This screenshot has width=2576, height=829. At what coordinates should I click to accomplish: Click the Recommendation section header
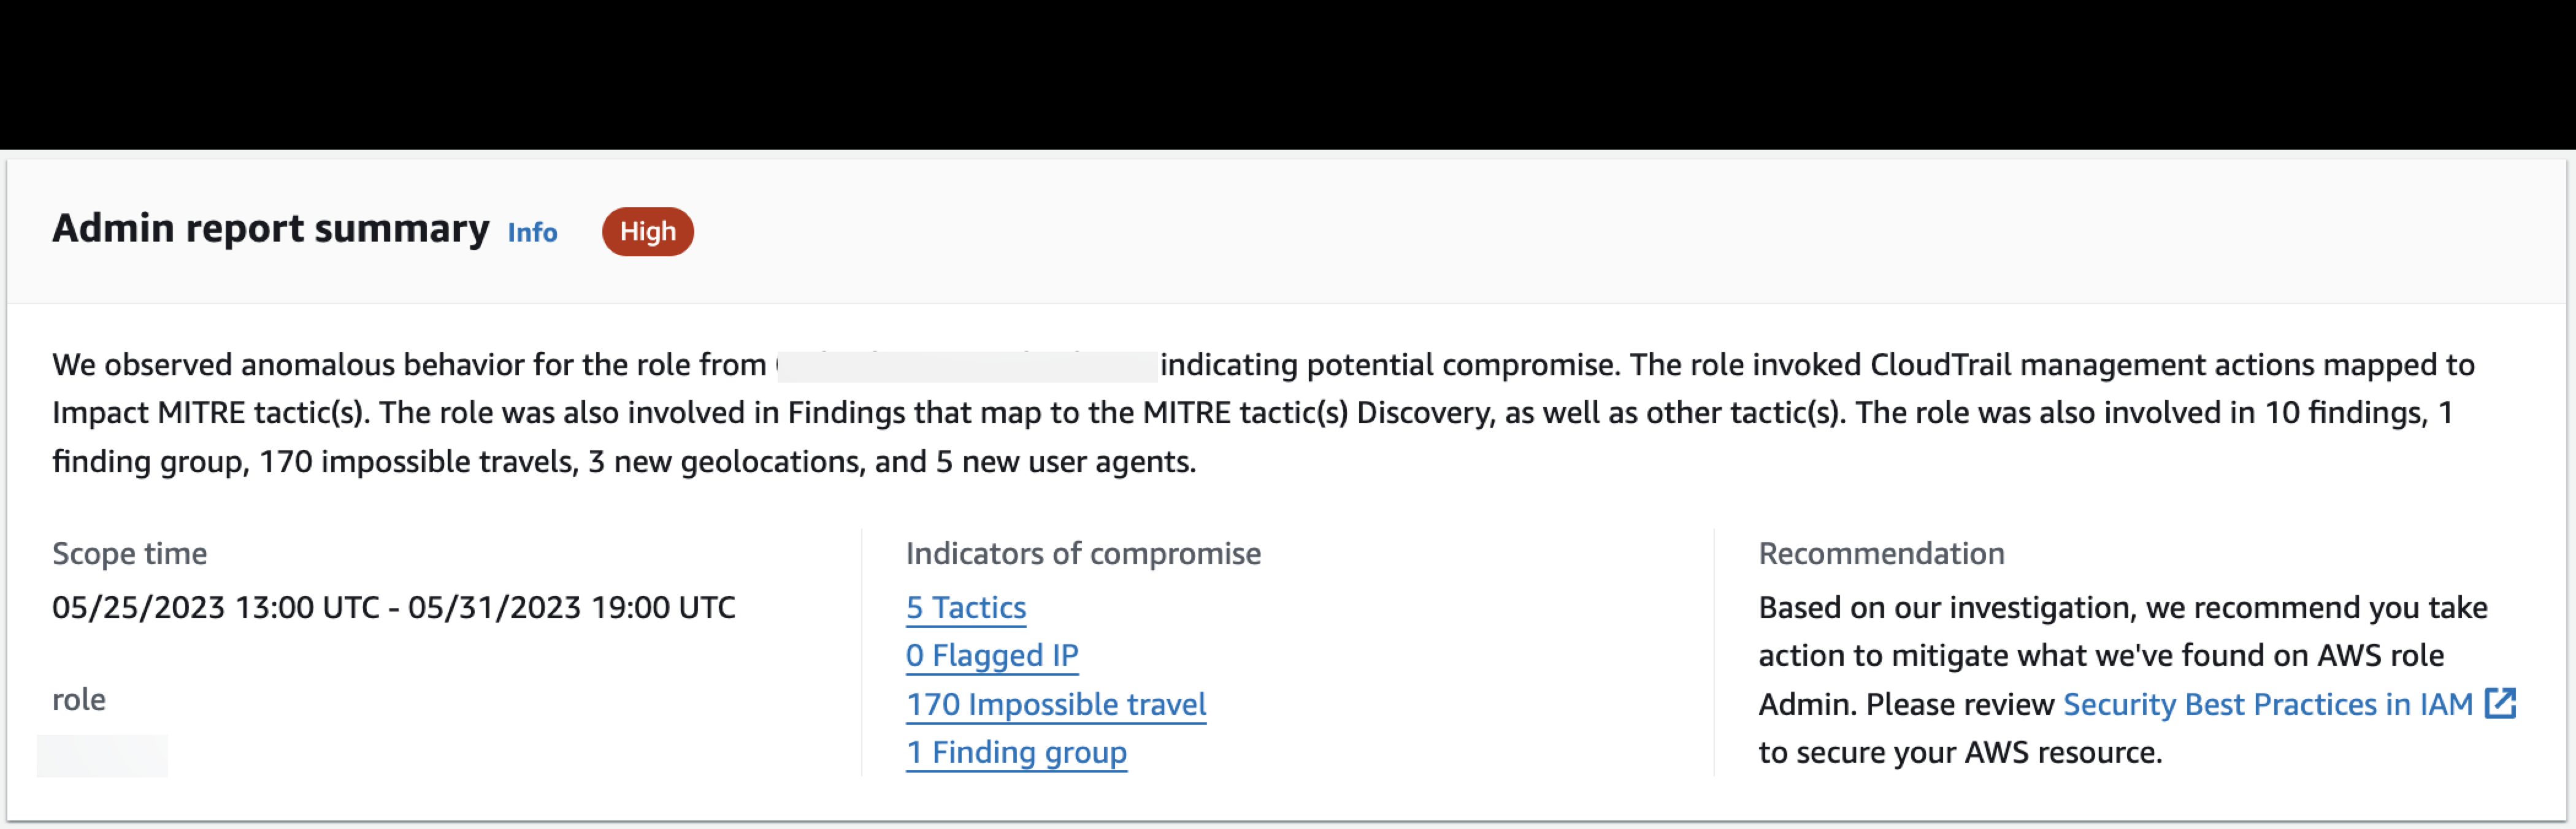pos(1881,553)
